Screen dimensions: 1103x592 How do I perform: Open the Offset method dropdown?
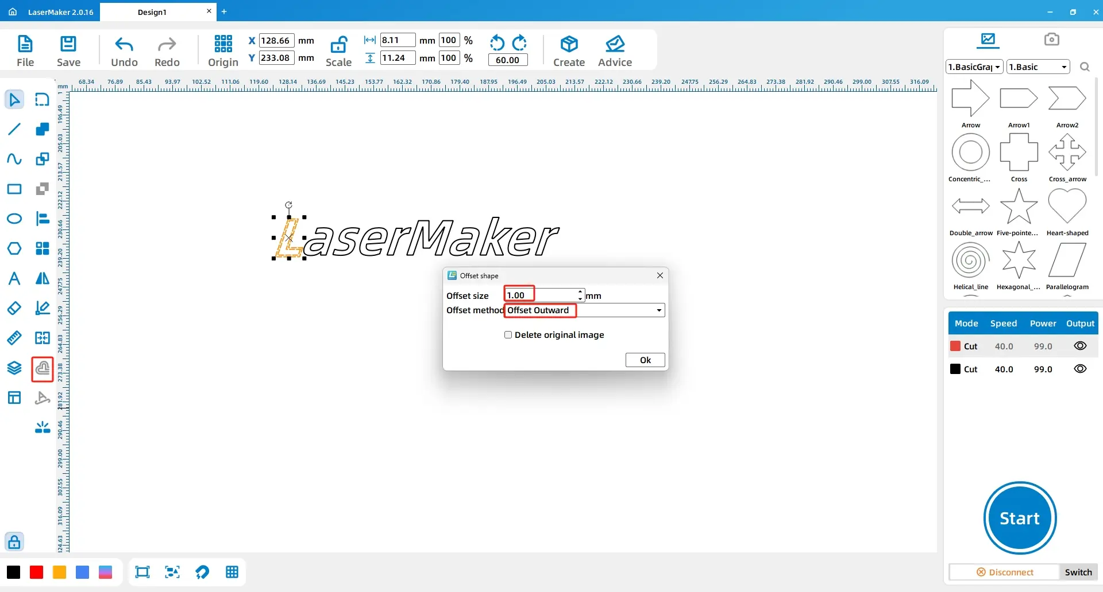click(585, 310)
